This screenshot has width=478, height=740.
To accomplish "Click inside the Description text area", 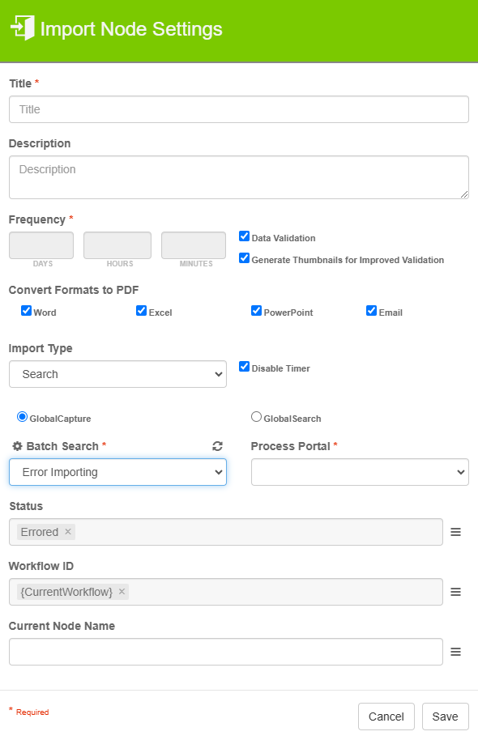I will point(239,176).
